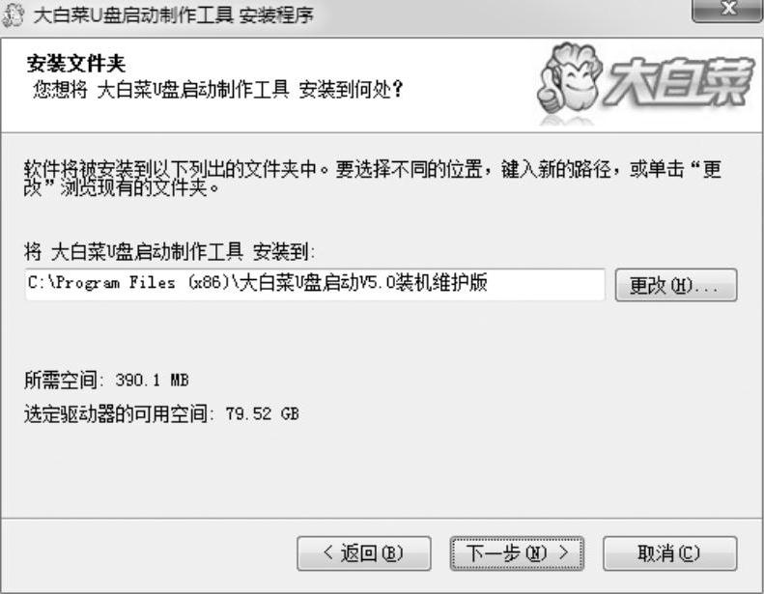The width and height of the screenshot is (764, 594).
Task: Click the 选定驱动器的可用空间 label
Action: click(116, 414)
